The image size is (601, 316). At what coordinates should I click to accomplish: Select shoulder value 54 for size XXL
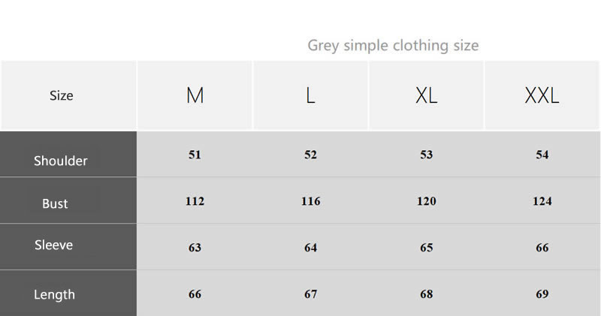tap(542, 155)
